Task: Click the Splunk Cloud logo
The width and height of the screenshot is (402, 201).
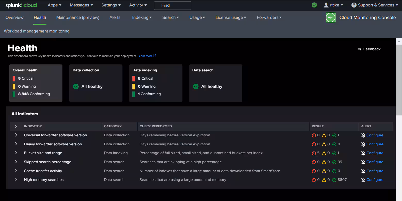Action: 21,5
